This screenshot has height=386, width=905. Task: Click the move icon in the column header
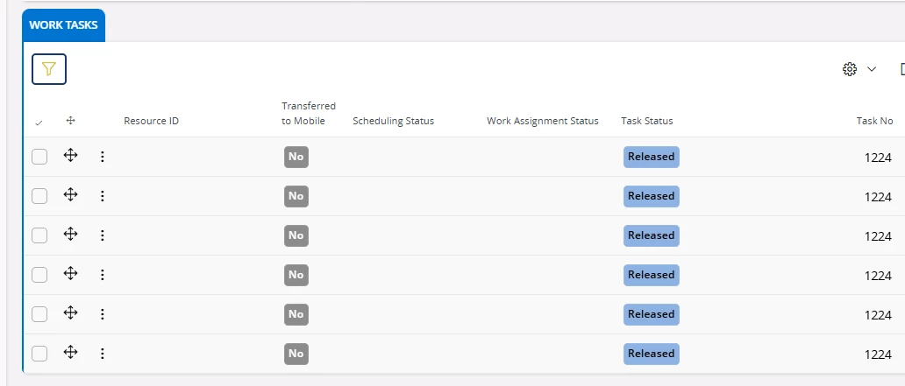click(71, 121)
